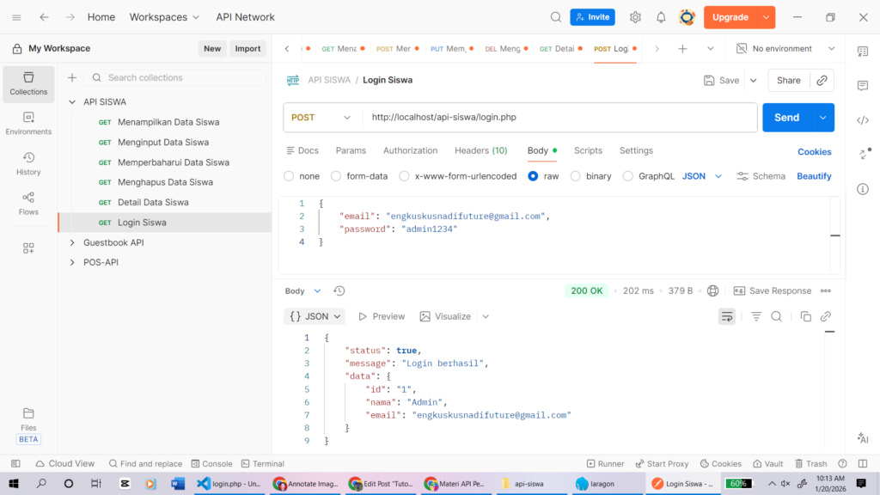Open the Authorization tab
Viewport: 880px width, 495px height.
(410, 150)
